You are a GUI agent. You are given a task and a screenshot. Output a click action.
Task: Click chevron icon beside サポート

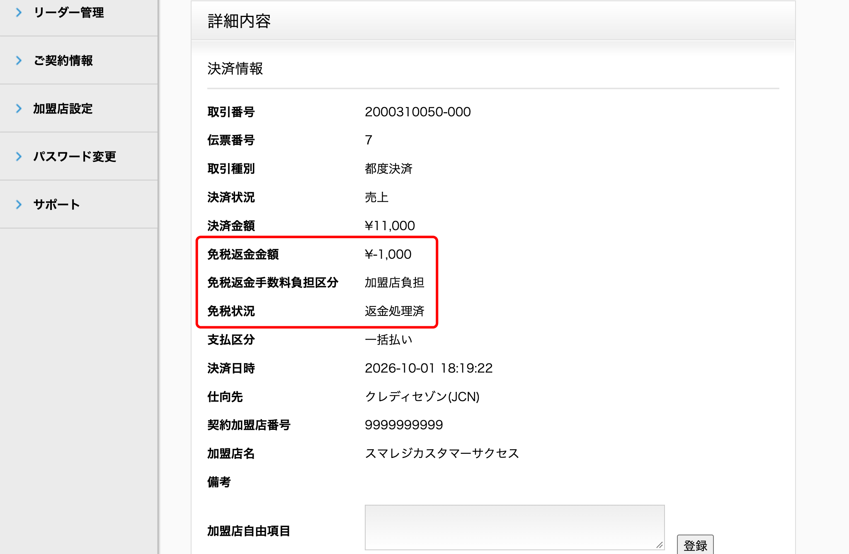pos(19,205)
